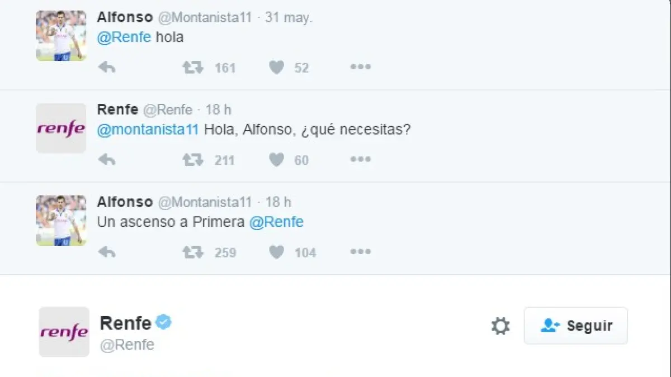
Task: Click the Seguir button to follow Renfe
Action: (575, 326)
